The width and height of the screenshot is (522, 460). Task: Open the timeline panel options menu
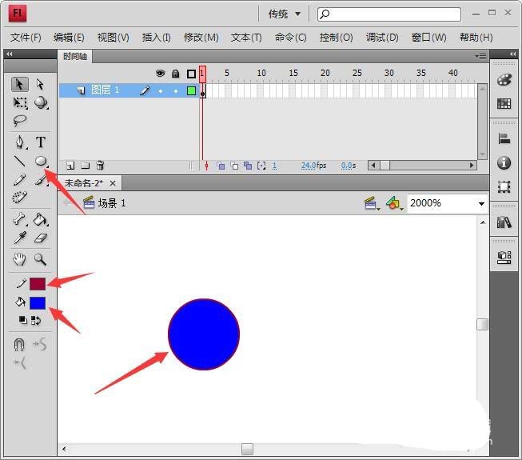[x=480, y=56]
